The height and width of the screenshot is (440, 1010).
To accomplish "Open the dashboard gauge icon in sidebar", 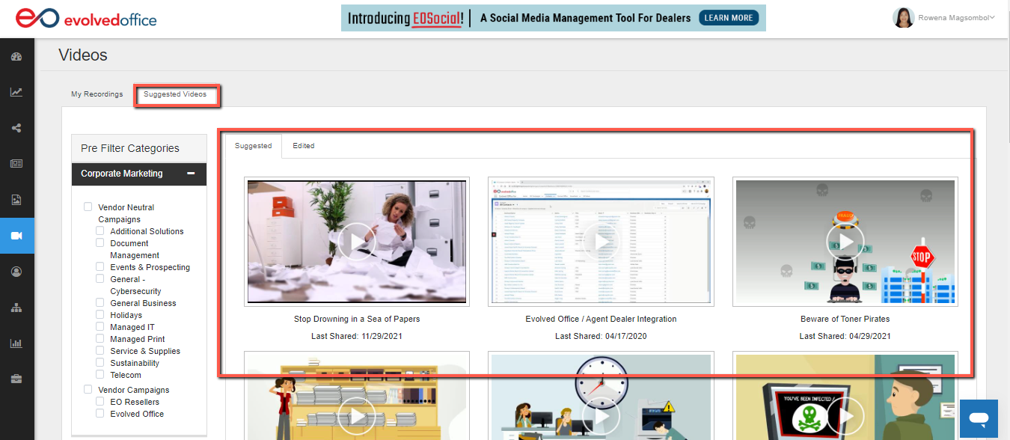I will pos(16,57).
